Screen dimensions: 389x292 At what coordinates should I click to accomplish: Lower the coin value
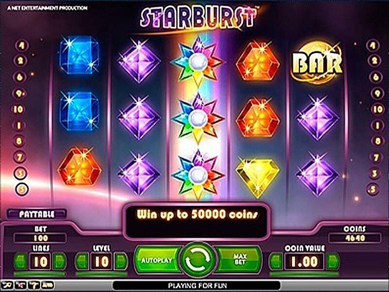tap(276, 261)
